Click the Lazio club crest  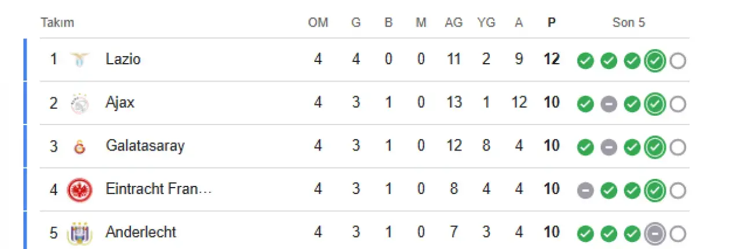point(79,59)
